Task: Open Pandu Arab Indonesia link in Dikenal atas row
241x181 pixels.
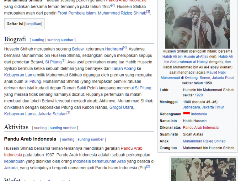Action: tap(201, 128)
